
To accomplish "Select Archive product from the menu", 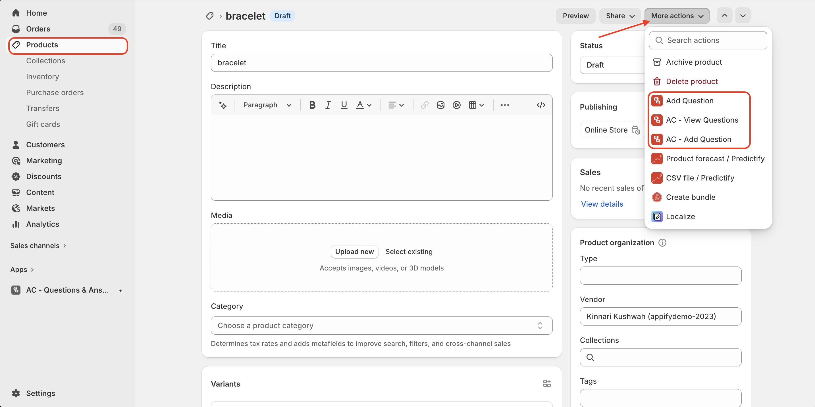I will pos(693,62).
